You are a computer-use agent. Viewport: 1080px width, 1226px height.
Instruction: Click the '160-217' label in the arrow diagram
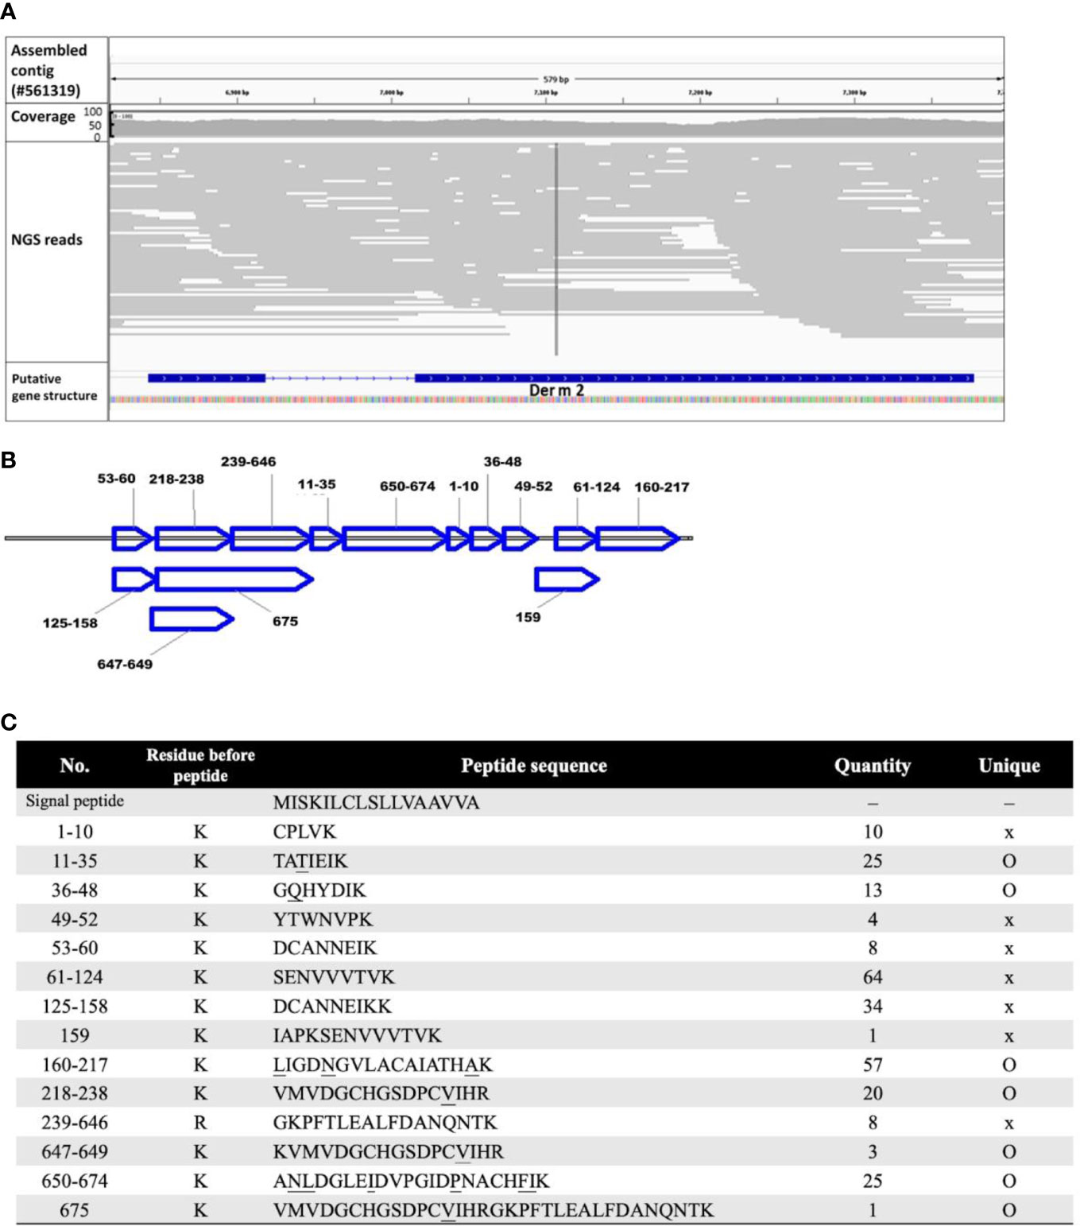(661, 487)
